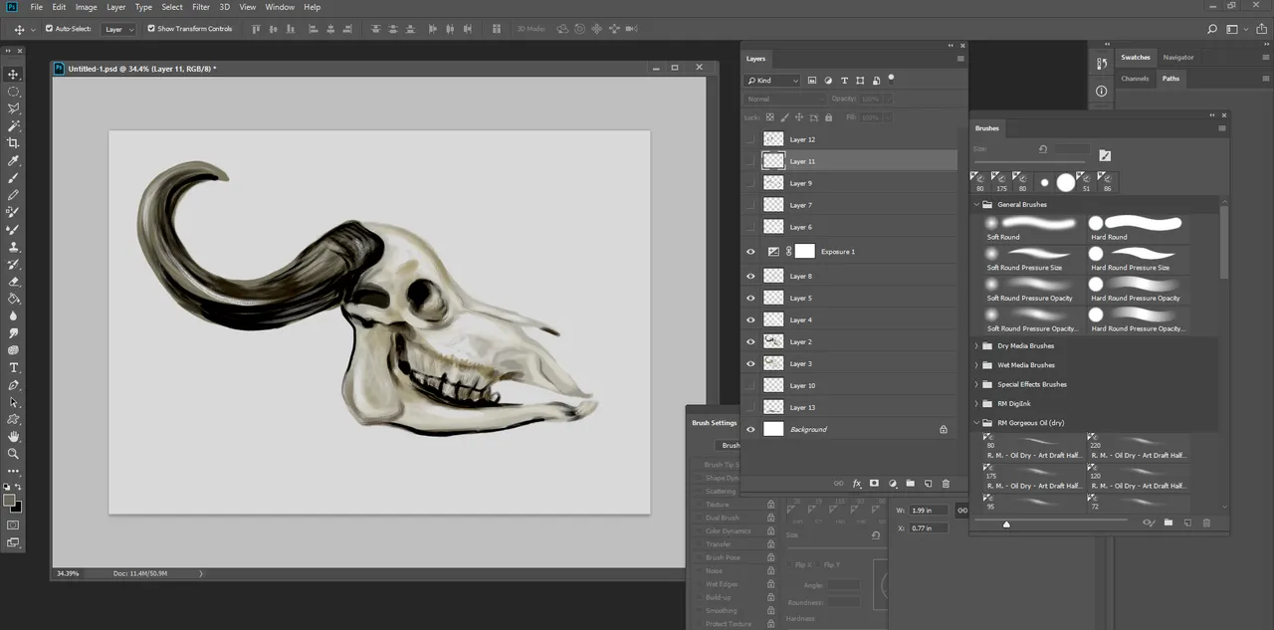
Task: Toggle Show Transform Controls checkbox
Action: [151, 29]
